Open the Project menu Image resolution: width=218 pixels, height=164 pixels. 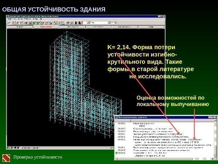coord(10,19)
